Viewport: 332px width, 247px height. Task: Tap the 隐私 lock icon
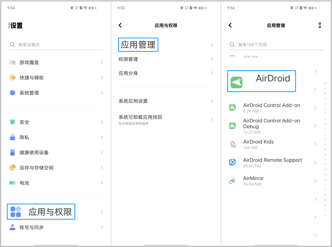coord(12,137)
